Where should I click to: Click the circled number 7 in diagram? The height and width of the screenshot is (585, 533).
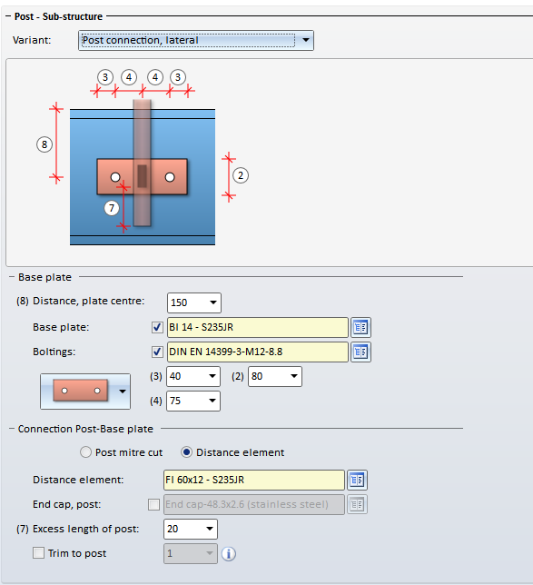[112, 208]
